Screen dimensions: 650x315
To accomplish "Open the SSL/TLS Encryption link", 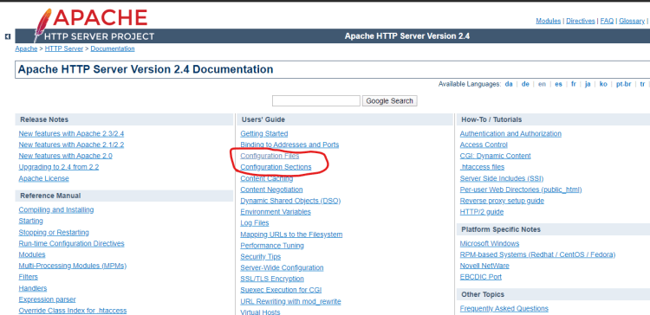I will tap(272, 279).
